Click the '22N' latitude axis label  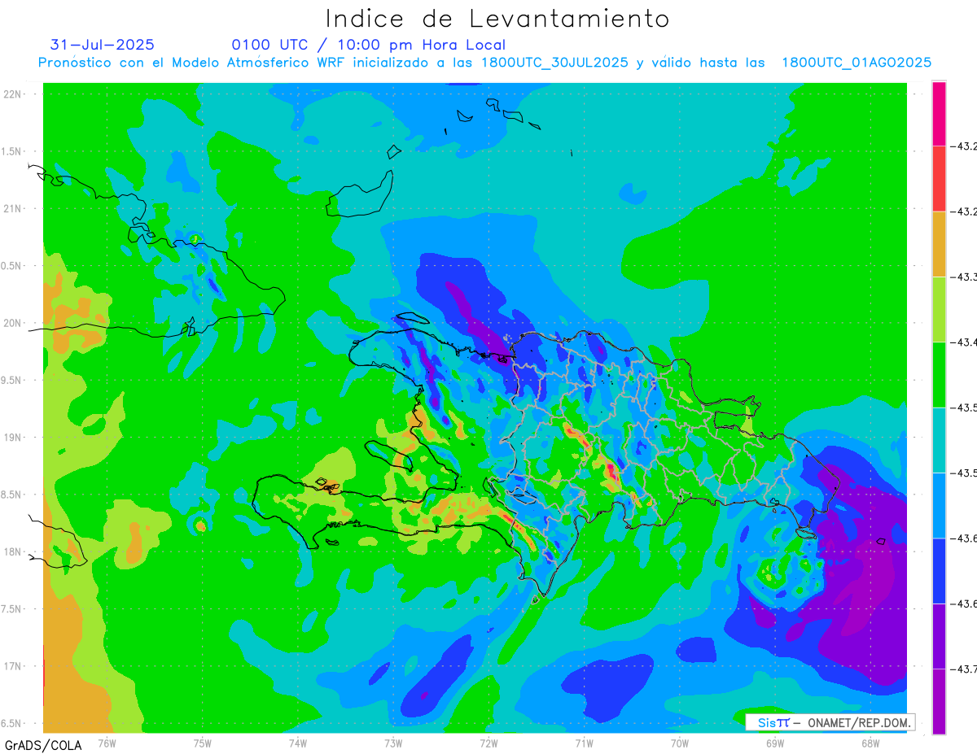click(14, 94)
